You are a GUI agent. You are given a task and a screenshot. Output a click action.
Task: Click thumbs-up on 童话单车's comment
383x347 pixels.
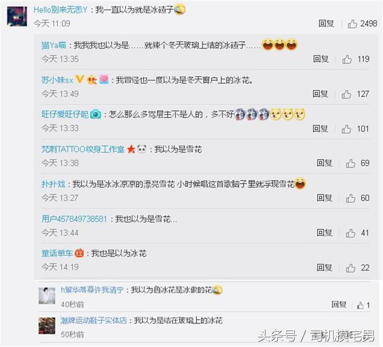coord(350,268)
